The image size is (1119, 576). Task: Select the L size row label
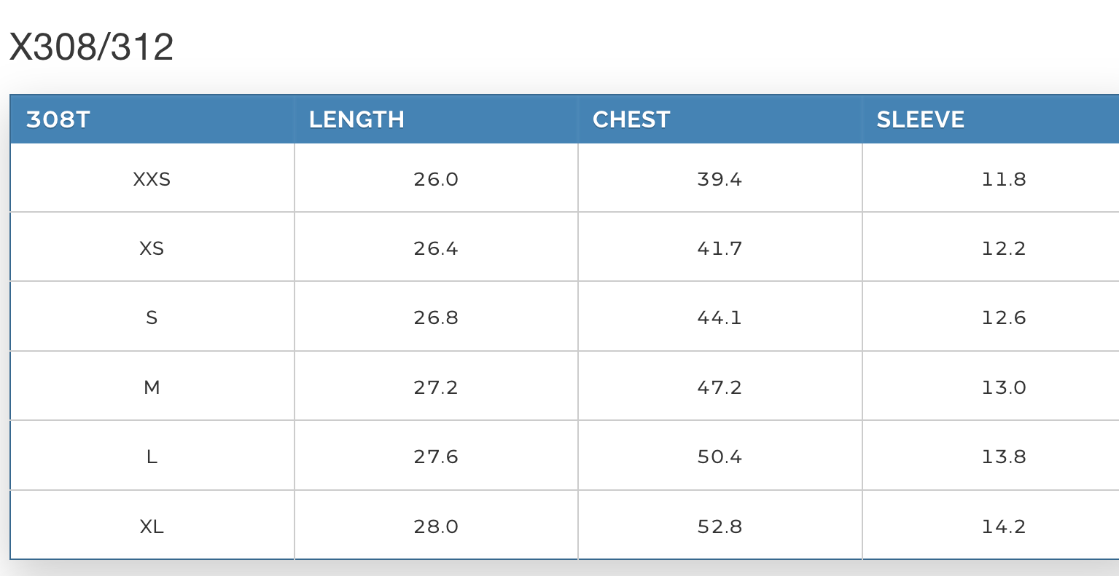pyautogui.click(x=152, y=457)
